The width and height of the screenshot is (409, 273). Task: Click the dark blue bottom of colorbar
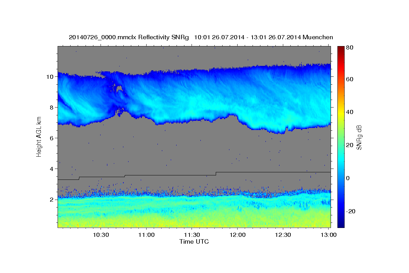point(340,224)
